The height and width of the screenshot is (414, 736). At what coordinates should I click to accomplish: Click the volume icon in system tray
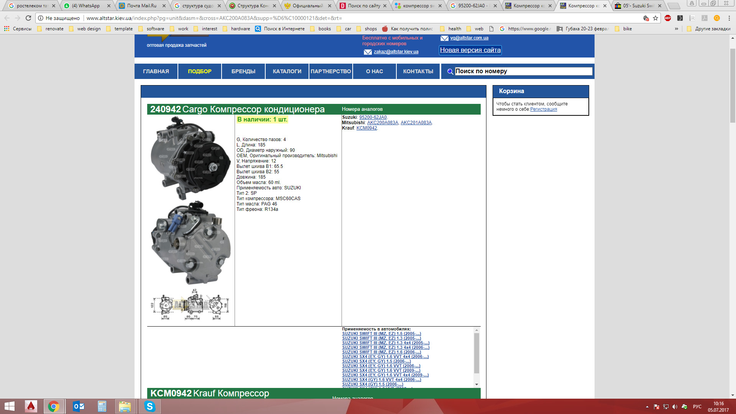click(675, 407)
